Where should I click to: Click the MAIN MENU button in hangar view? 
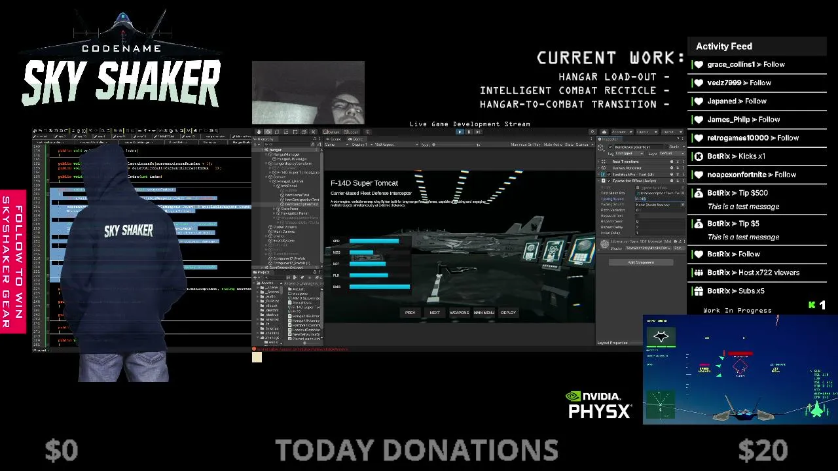point(484,313)
